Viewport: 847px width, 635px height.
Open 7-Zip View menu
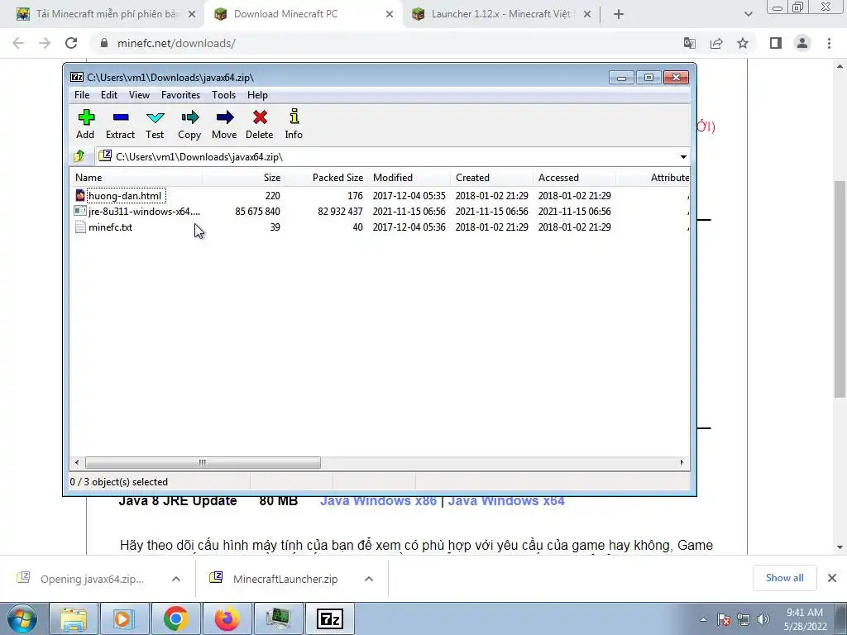pos(139,95)
